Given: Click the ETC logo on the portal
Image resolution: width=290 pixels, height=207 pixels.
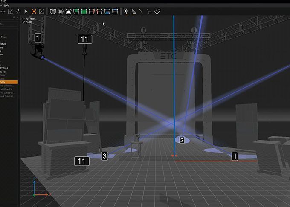Looking at the screenshot, I should tap(169, 56).
